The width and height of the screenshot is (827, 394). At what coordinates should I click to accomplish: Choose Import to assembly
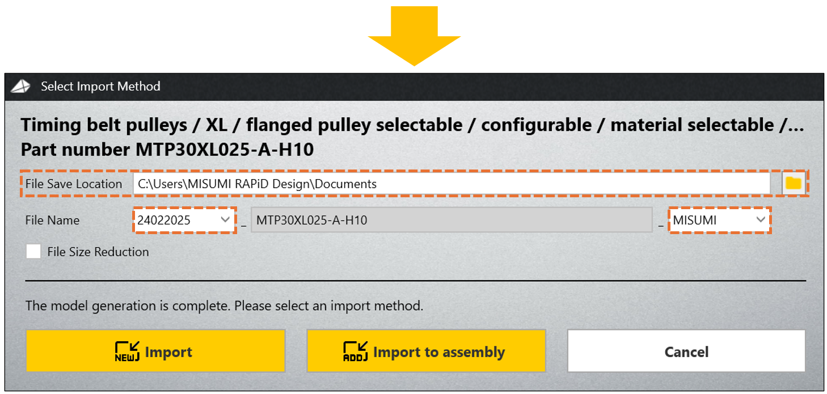pyautogui.click(x=426, y=351)
